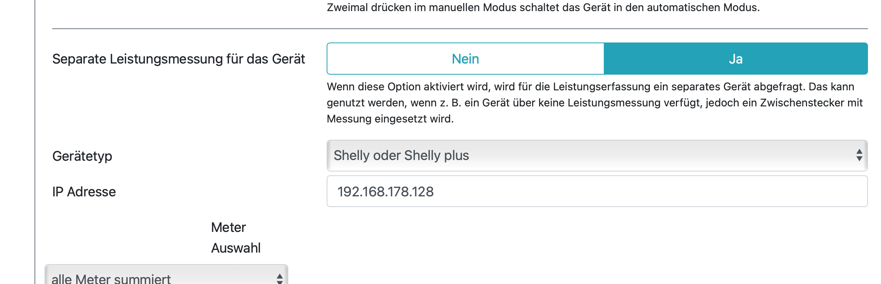The height and width of the screenshot is (284, 881).
Task: Click the arrow icon on the Gerätetyp select
Action: pyautogui.click(x=859, y=155)
